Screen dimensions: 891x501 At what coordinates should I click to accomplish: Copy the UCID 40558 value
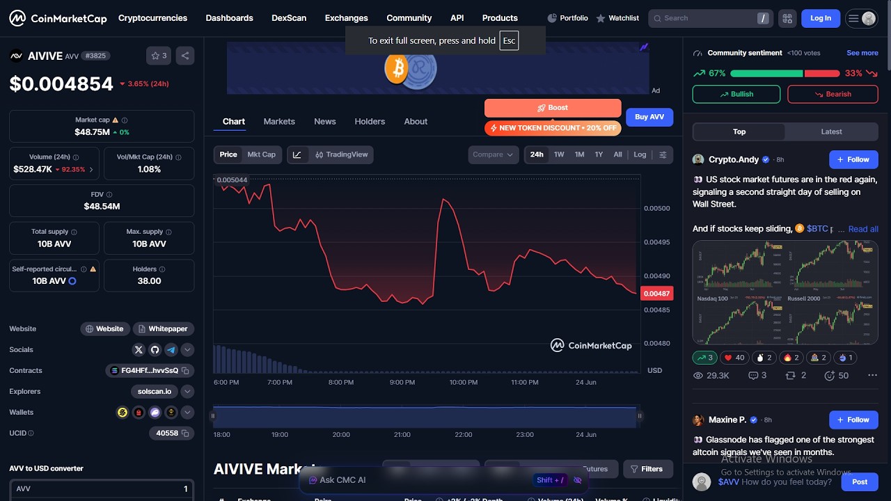(x=185, y=433)
